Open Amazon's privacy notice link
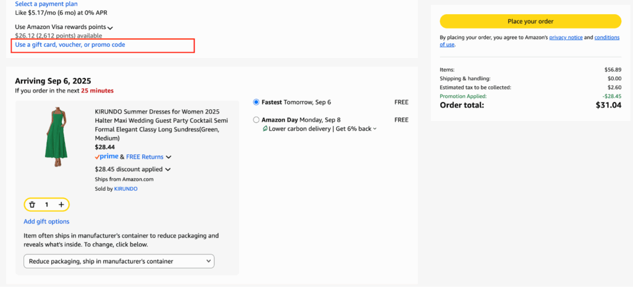The width and height of the screenshot is (633, 287). pyautogui.click(x=566, y=38)
